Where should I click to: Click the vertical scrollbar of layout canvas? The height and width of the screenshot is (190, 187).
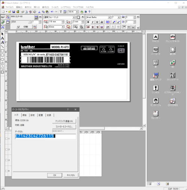point(144,79)
